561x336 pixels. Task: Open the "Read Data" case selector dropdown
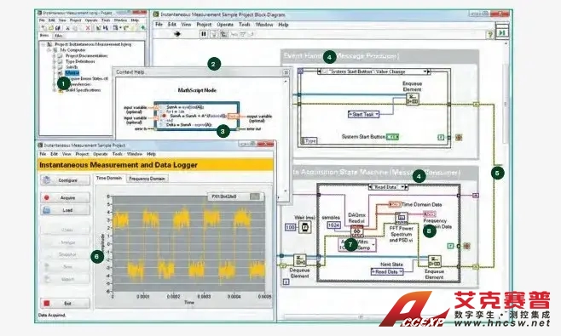[388, 187]
